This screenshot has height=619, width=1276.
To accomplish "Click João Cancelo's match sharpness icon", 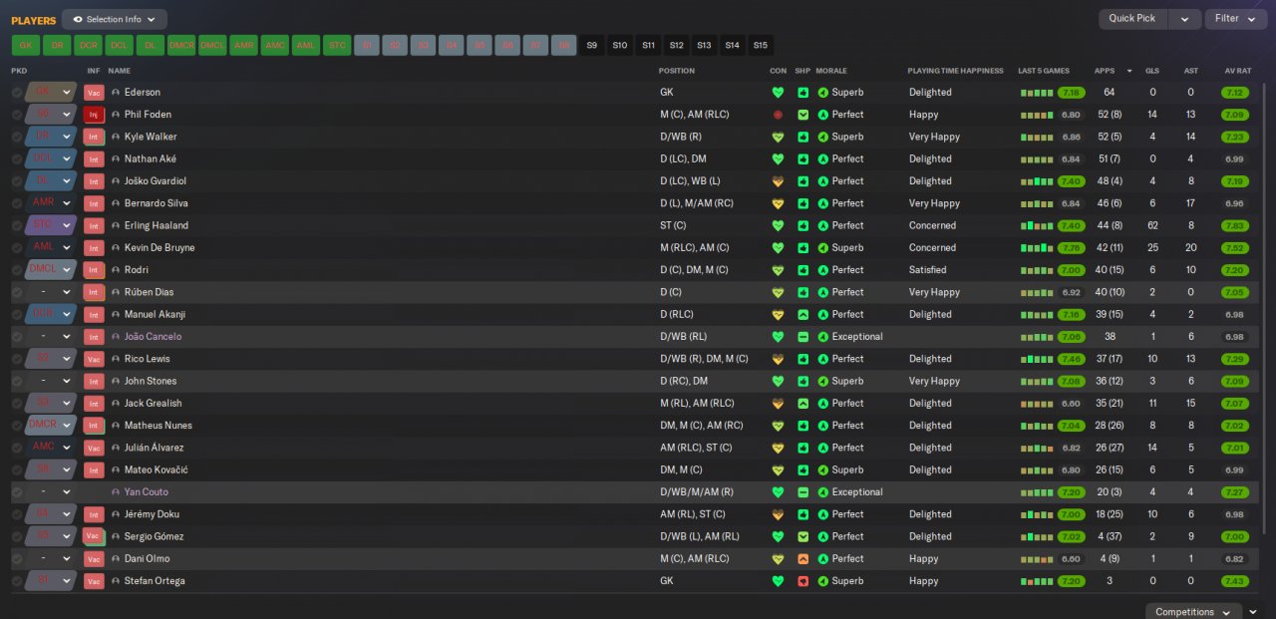I will [x=803, y=337].
